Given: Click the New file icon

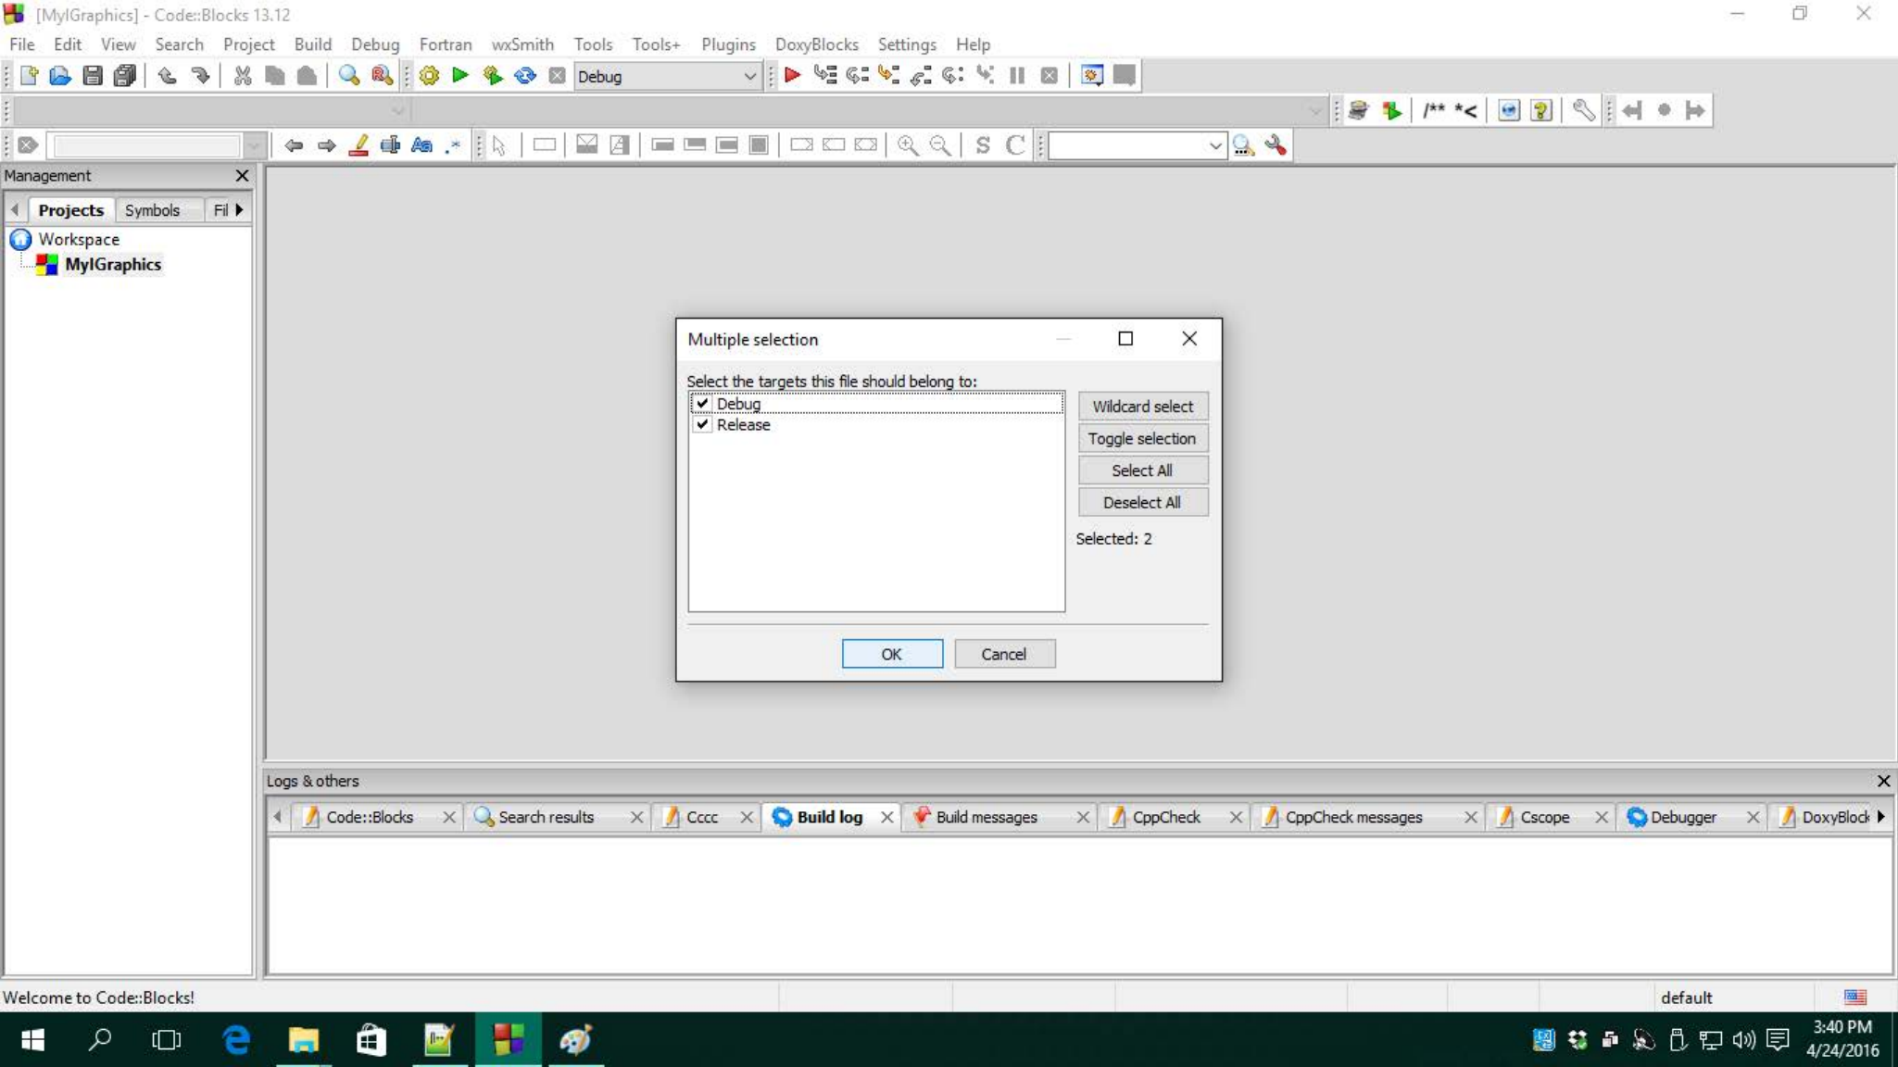Looking at the screenshot, I should 29,76.
